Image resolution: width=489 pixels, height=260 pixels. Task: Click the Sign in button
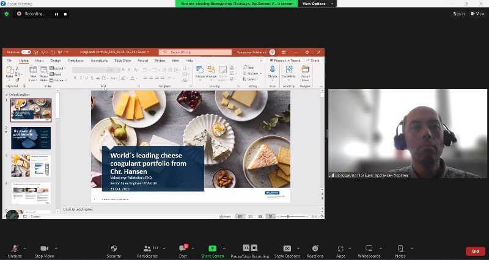coord(458,13)
